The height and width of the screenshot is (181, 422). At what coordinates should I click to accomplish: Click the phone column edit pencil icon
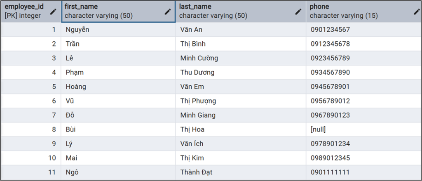(x=417, y=12)
